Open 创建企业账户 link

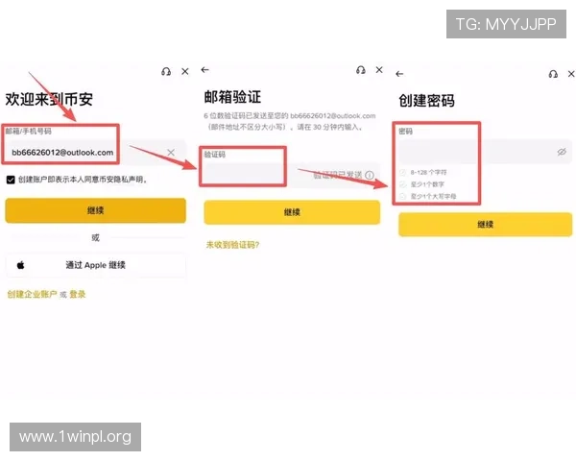point(32,294)
